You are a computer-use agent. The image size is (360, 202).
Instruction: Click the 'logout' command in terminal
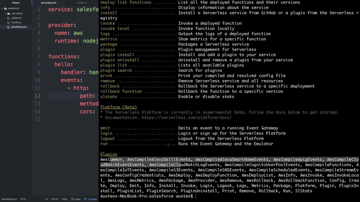[x=107, y=139]
